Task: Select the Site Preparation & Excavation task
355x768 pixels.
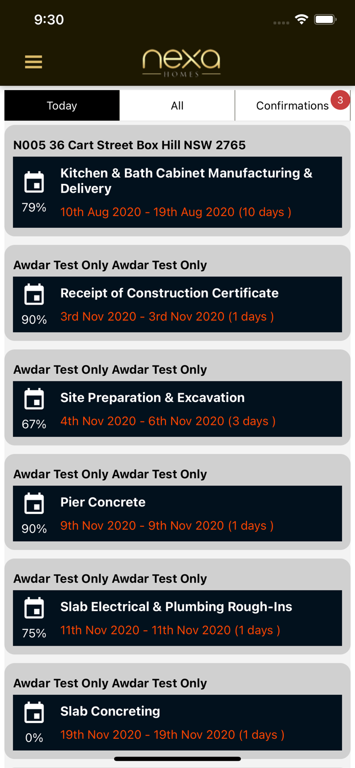Action: tap(153, 397)
